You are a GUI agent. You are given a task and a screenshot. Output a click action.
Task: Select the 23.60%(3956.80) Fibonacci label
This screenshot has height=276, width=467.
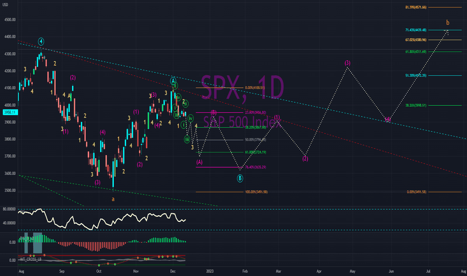tap(256, 112)
